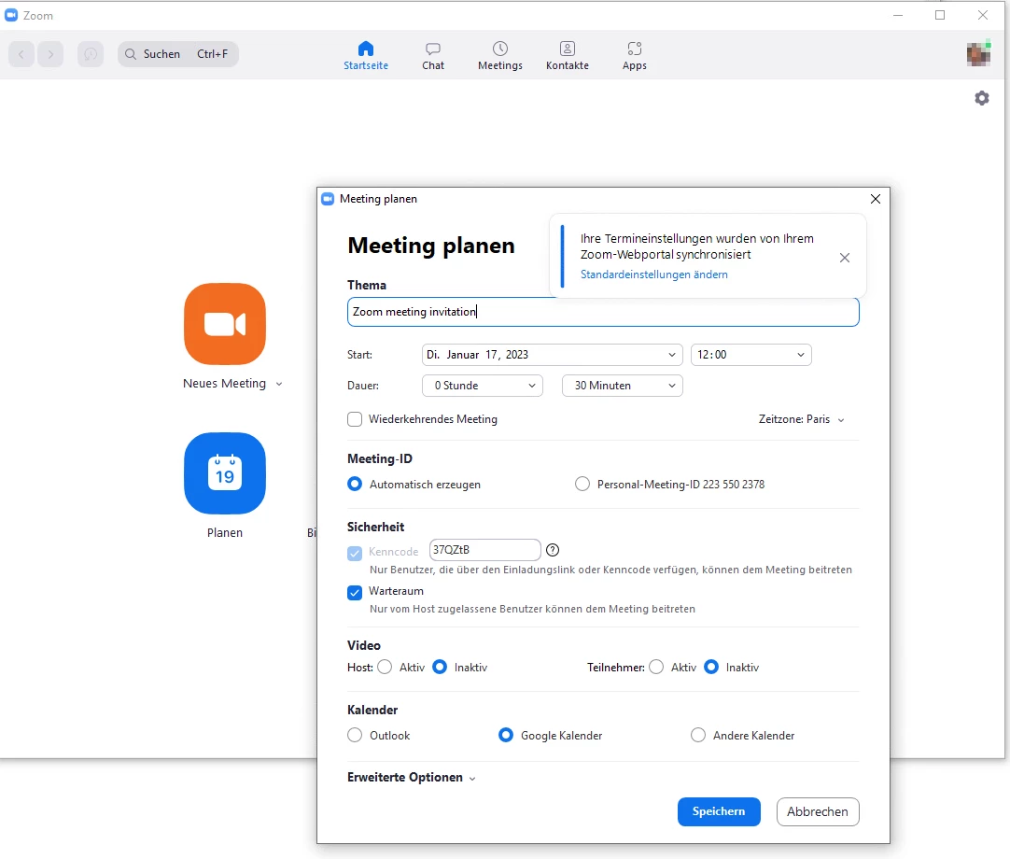Click the back navigation arrow
The image size is (1010, 859).
pyautogui.click(x=21, y=54)
